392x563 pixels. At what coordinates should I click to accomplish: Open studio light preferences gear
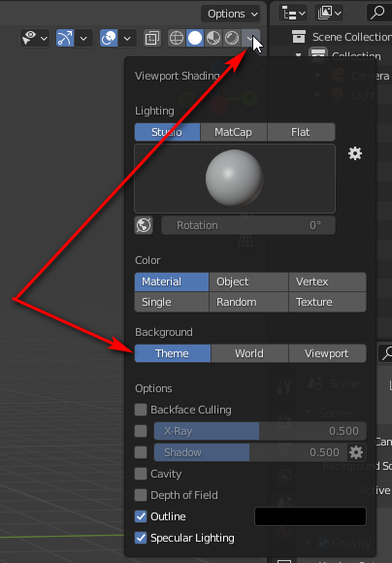pos(355,153)
